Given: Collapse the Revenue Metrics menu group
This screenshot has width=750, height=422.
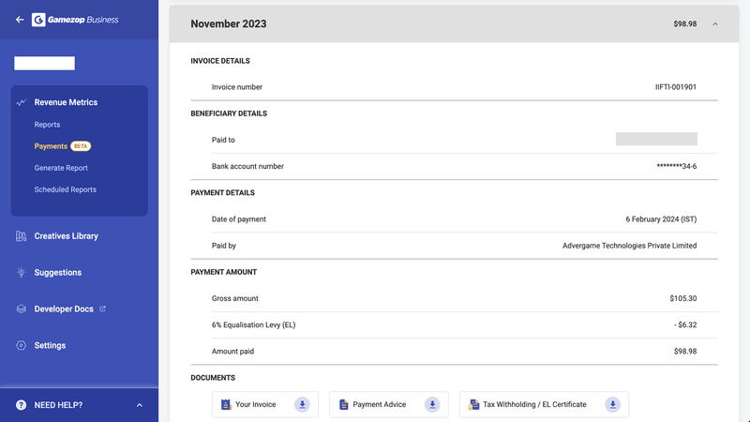Looking at the screenshot, I should [x=66, y=102].
